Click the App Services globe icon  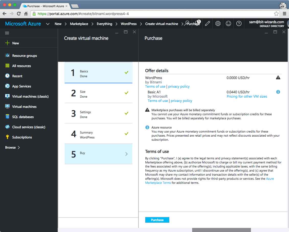[7, 86]
